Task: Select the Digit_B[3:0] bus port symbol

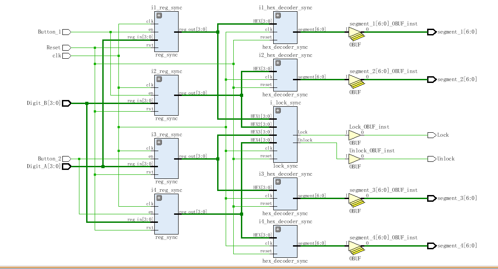Action: coord(67,103)
